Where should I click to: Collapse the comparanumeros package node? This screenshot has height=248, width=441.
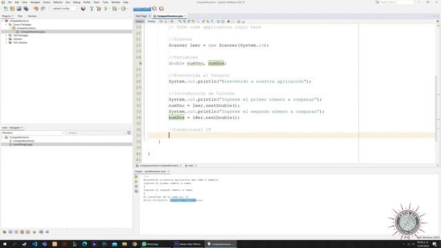point(10,28)
